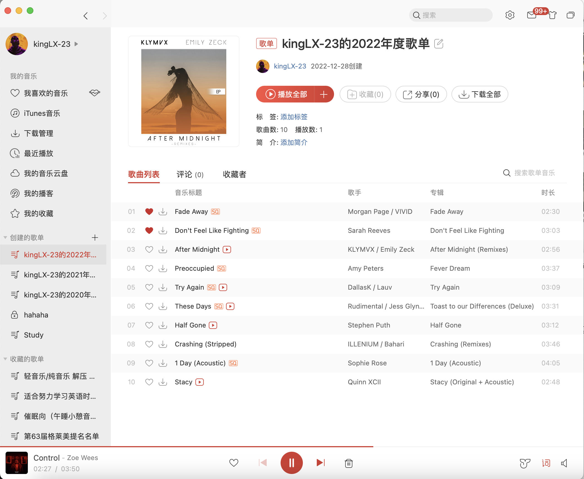Screen dimensions: 584x479
Task: Like the currently playing song Control
Action: (234, 463)
